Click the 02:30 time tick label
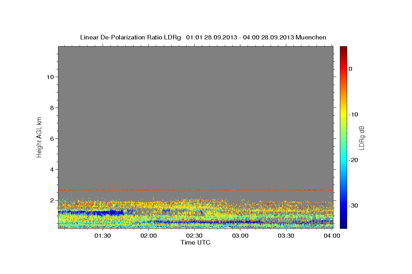Viewport: 412px width, 274px height. [x=194, y=236]
